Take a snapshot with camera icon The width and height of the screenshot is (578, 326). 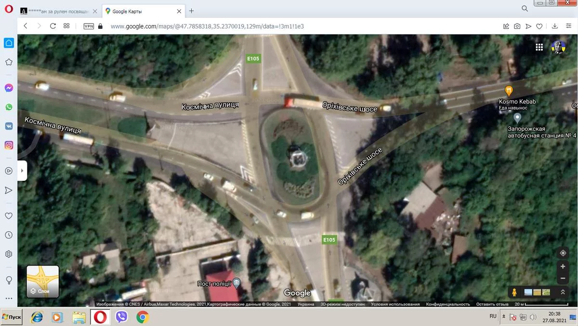point(517,26)
